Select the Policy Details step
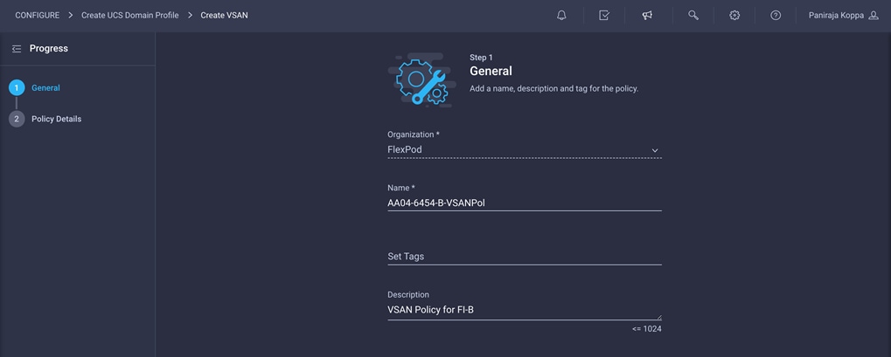891x357 pixels. 56,120
